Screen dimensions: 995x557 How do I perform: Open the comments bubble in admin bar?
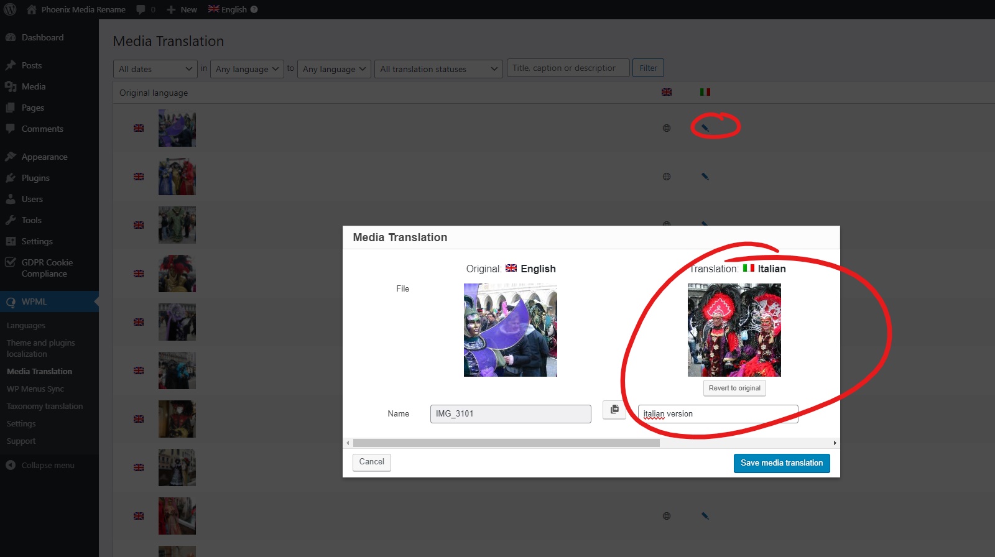(x=146, y=9)
